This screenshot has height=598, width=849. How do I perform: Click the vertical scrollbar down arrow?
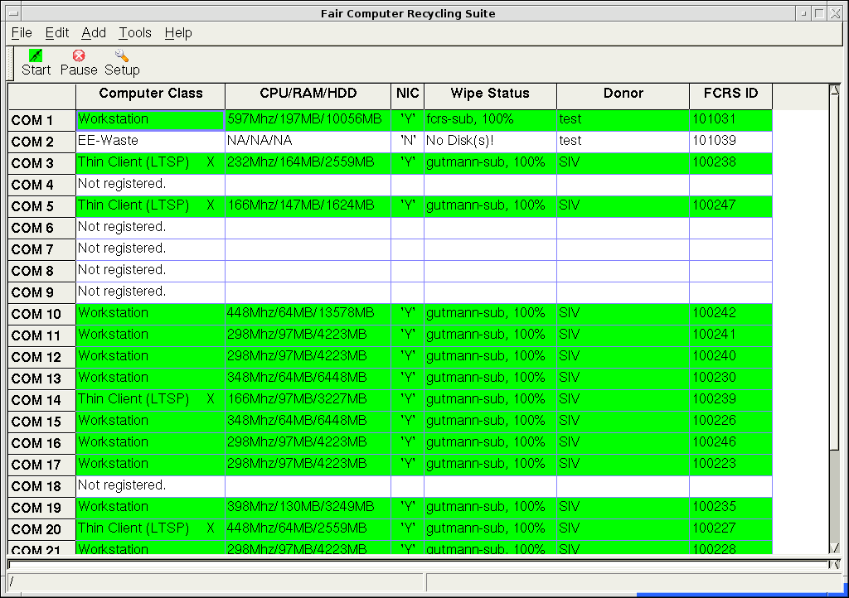pyautogui.click(x=835, y=548)
